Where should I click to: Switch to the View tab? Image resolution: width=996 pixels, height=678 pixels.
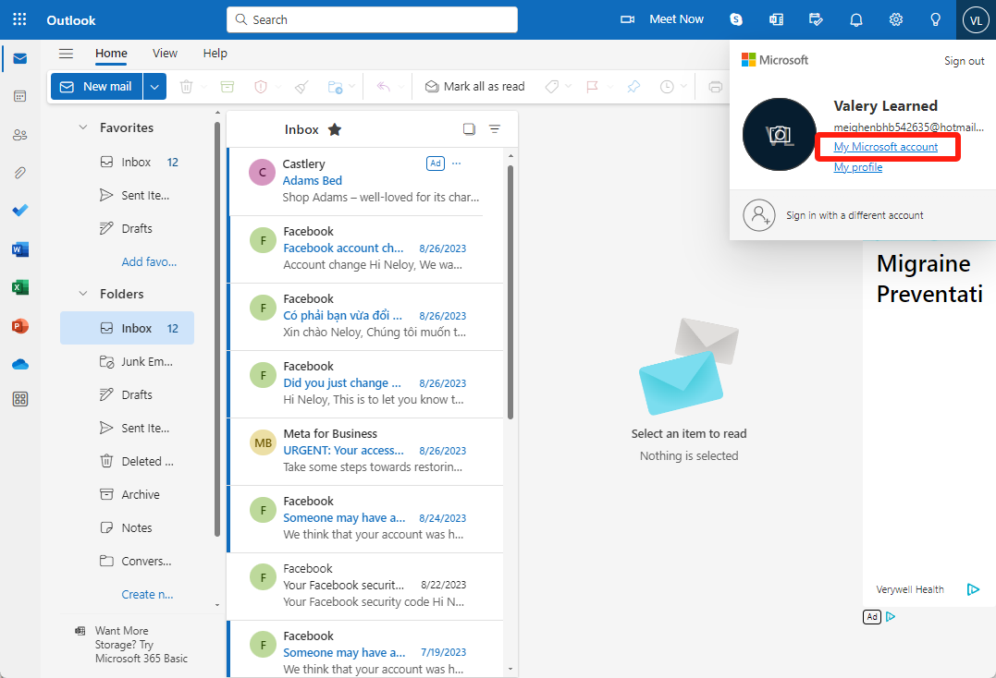click(x=165, y=54)
